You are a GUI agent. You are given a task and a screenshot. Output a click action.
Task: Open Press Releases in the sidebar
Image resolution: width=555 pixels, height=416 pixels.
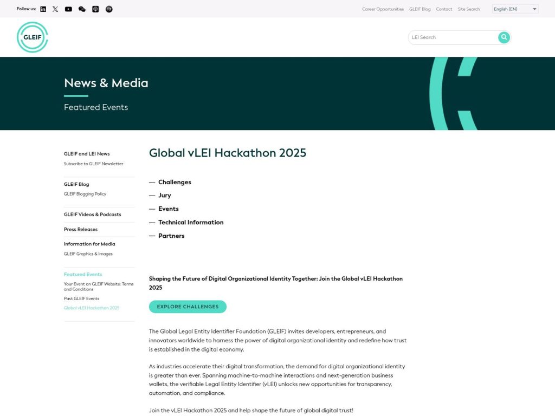tap(80, 229)
